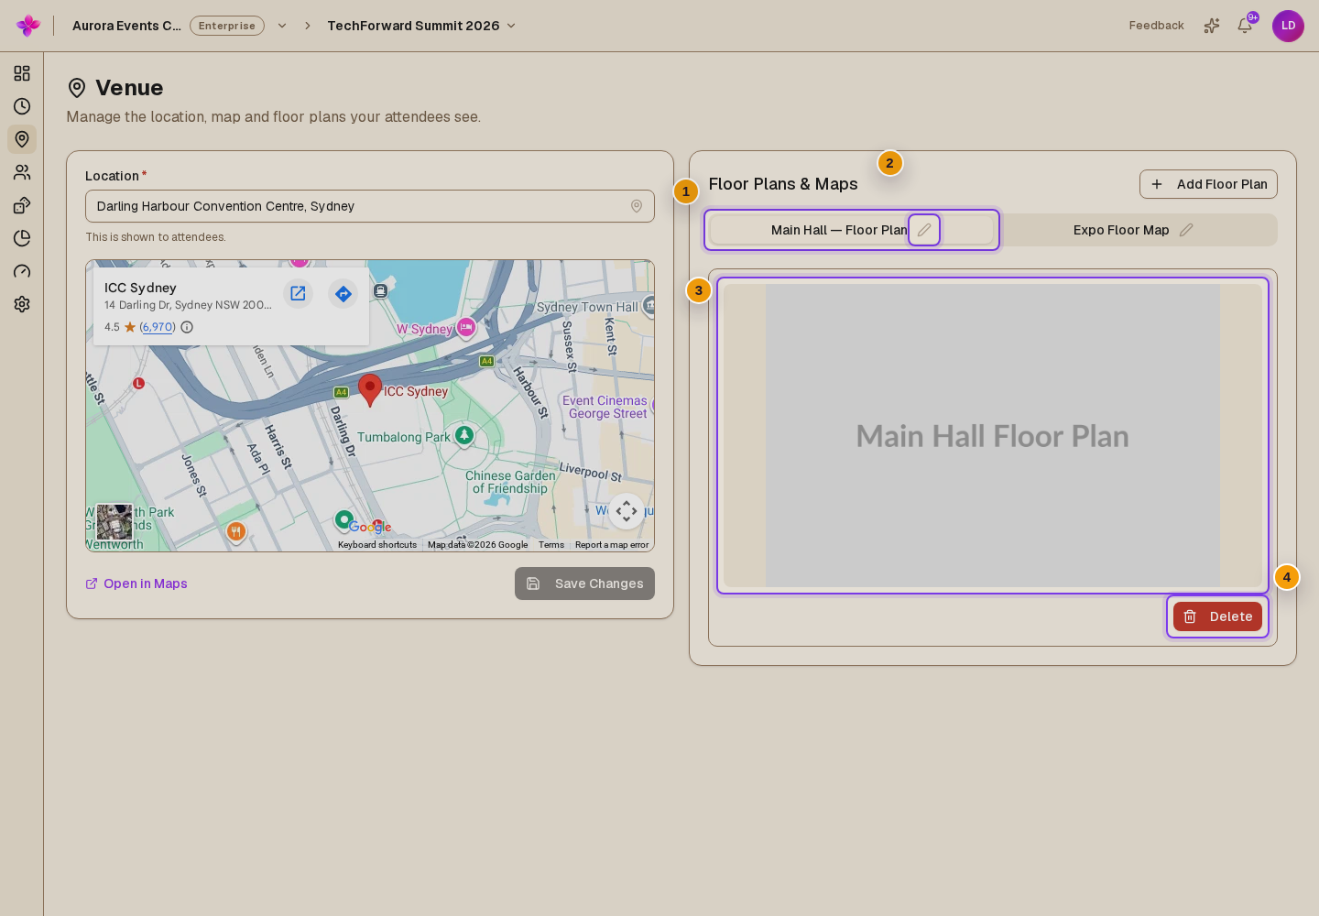Click the map pan control

tap(627, 511)
